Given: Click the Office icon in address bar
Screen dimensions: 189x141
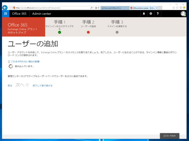Looking at the screenshot, I should tap(14, 8).
